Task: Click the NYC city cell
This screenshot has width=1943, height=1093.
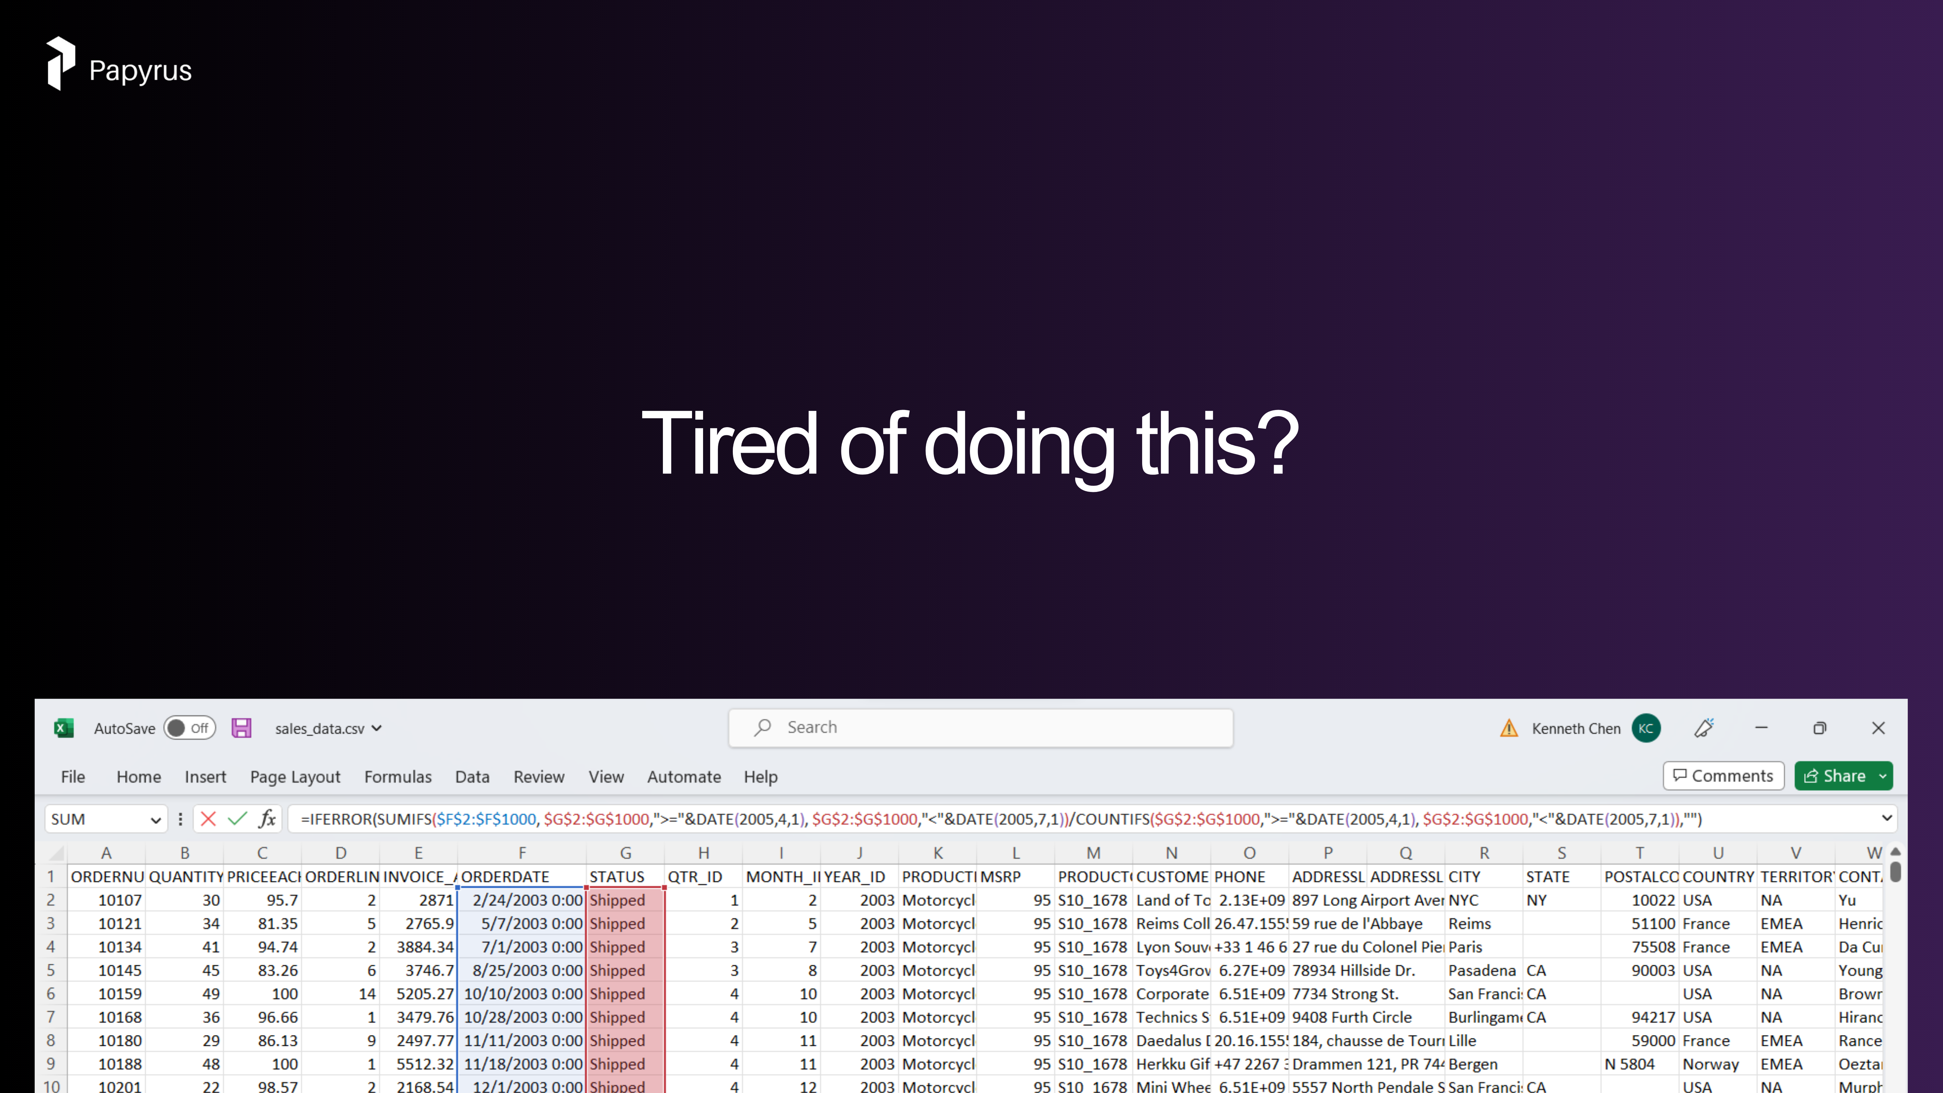Action: [1484, 900]
